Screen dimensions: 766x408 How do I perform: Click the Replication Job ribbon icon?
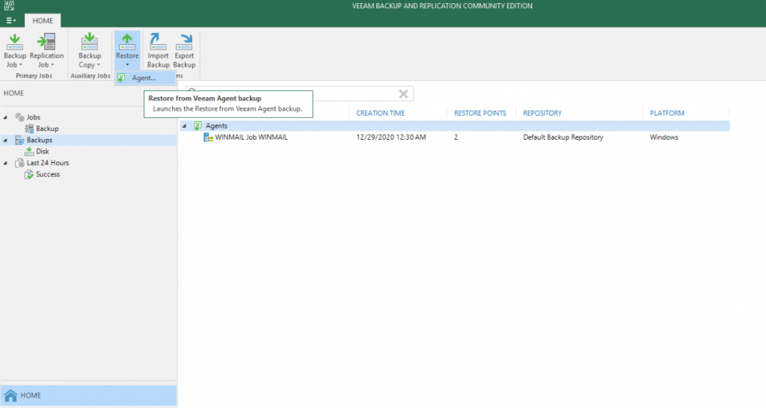click(46, 43)
